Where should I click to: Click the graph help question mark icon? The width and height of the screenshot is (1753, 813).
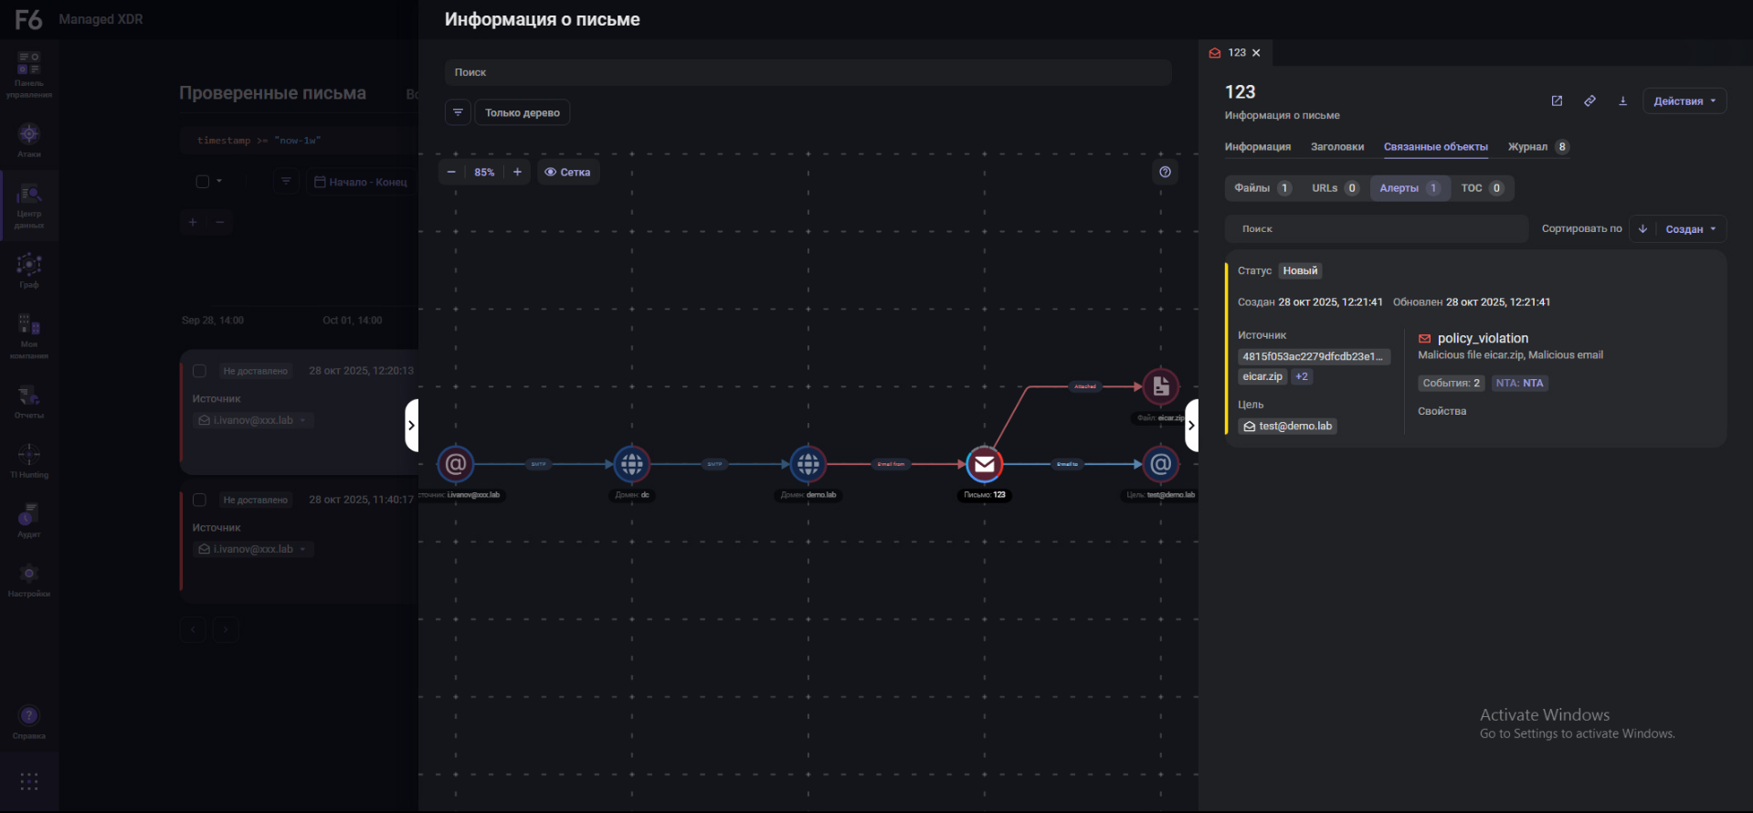[x=1165, y=172]
